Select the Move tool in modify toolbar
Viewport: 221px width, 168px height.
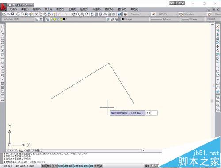pyautogui.click(x=218, y=47)
